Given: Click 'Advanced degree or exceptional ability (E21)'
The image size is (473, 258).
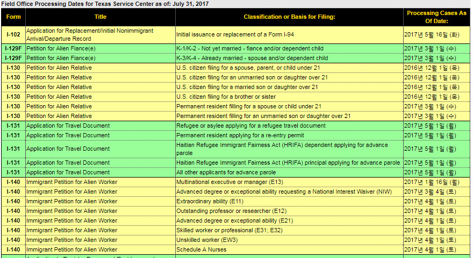Looking at the screenshot, I should coord(235,220).
